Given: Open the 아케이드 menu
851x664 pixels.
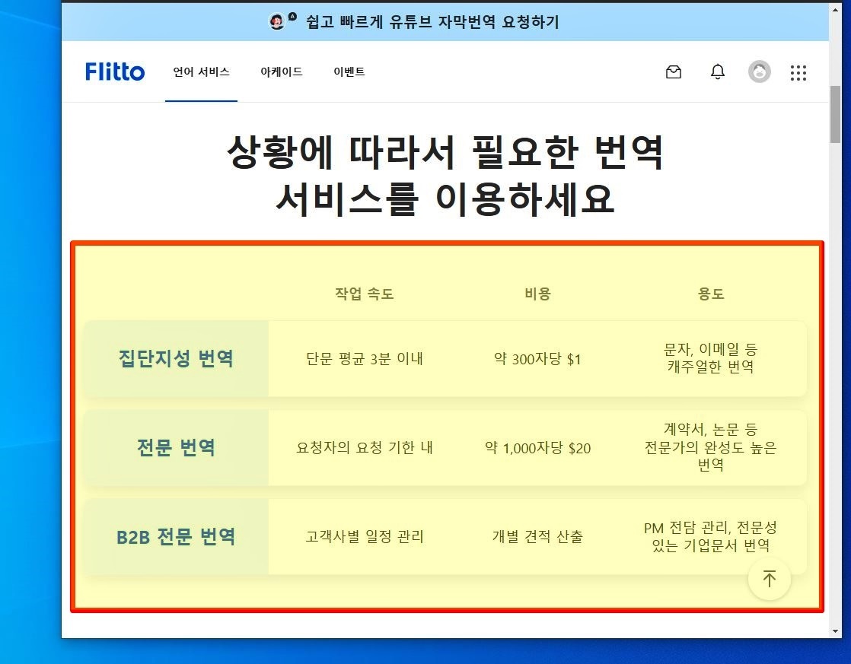Looking at the screenshot, I should pos(281,71).
